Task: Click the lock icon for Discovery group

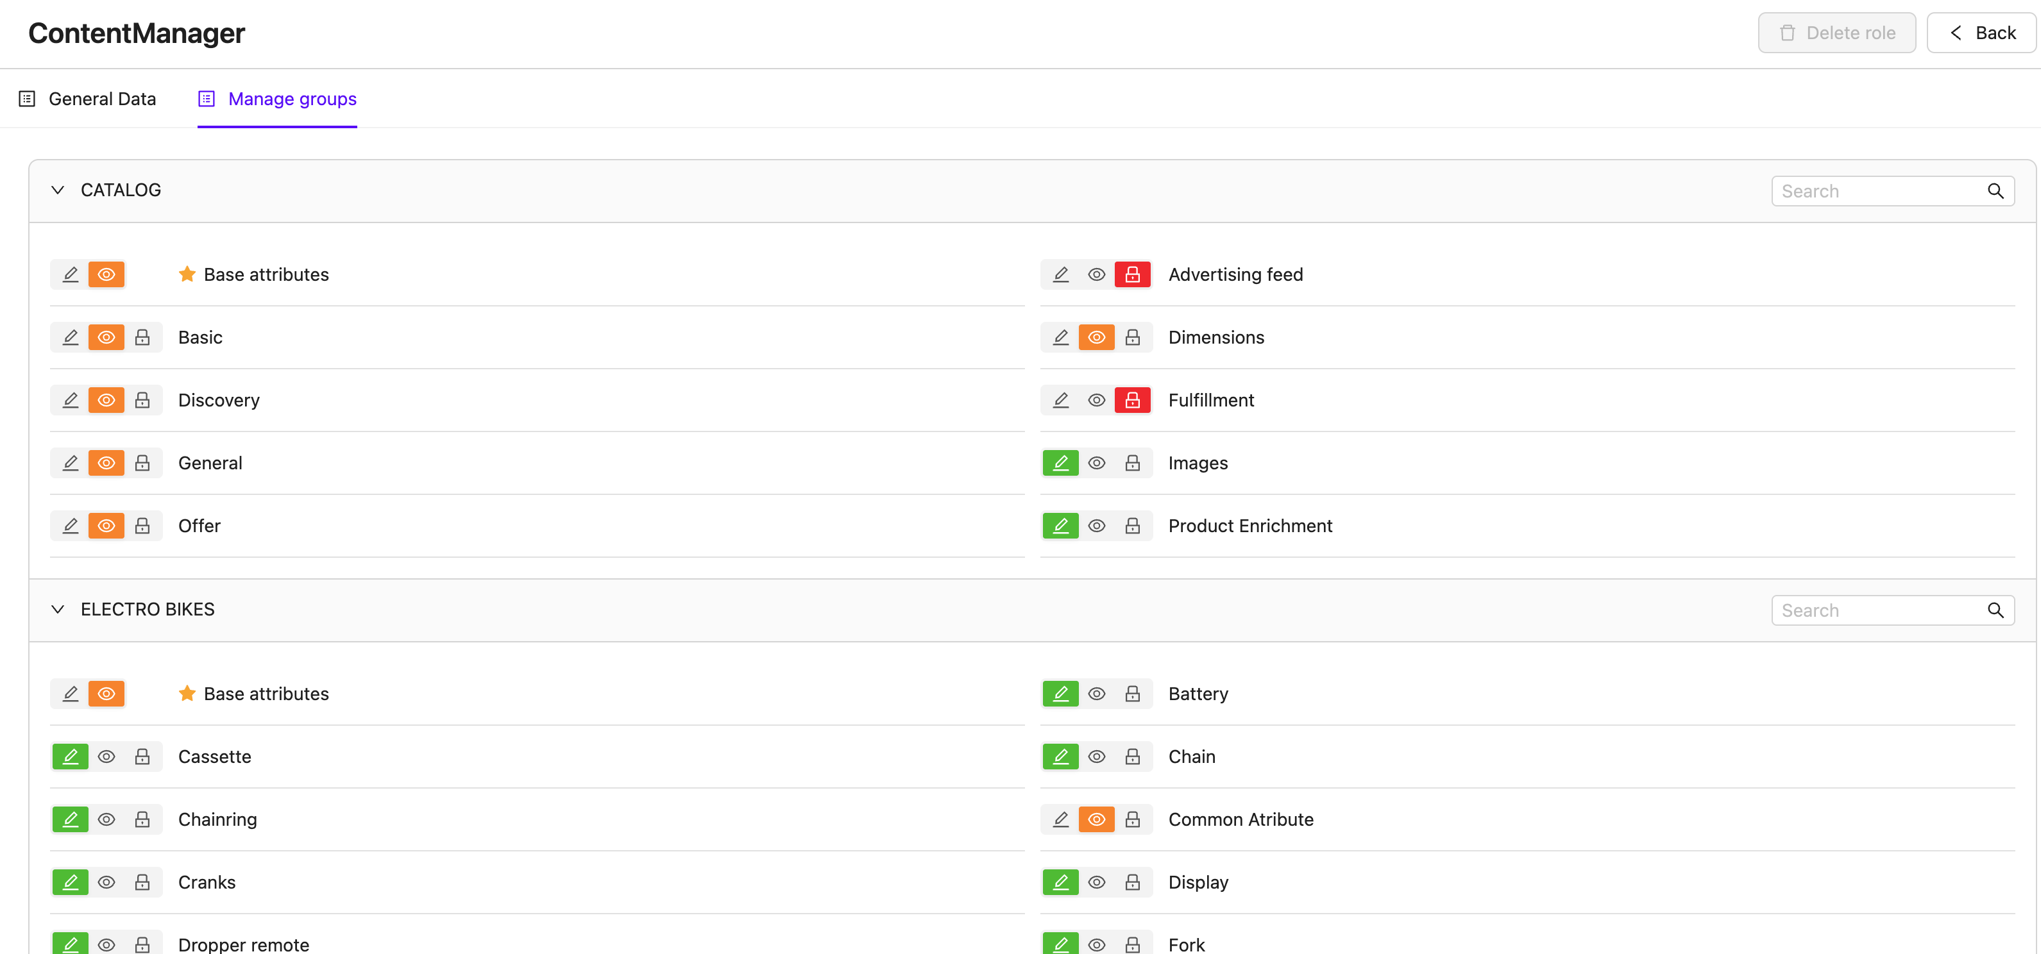Action: tap(142, 400)
